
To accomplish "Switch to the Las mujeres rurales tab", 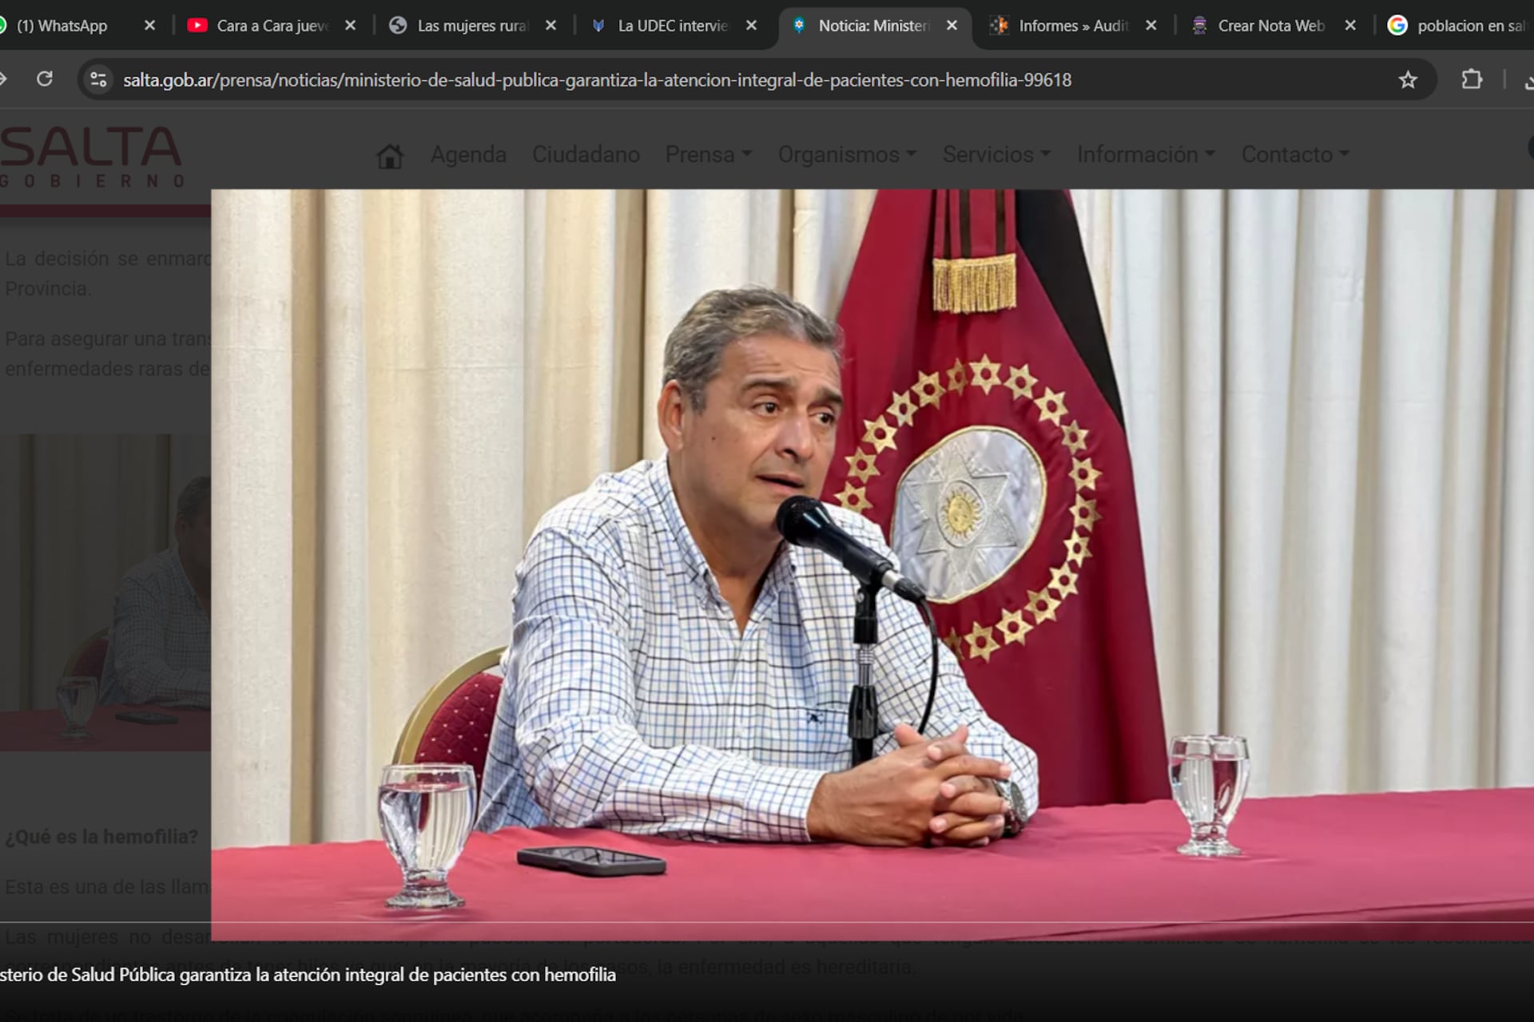I will [471, 26].
